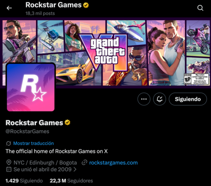Click the calendar icon beside join date

[x=9, y=169]
